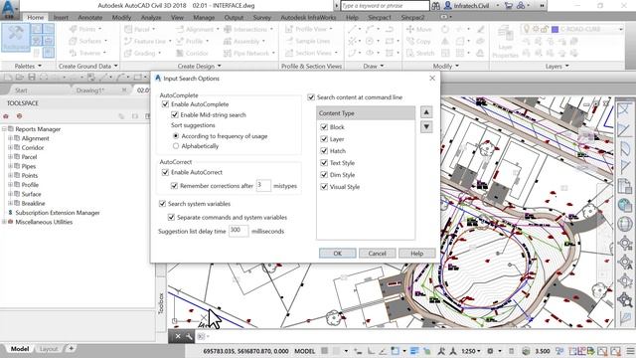The width and height of the screenshot is (636, 358).
Task: Click Cancel in Input Search Options
Action: point(378,254)
